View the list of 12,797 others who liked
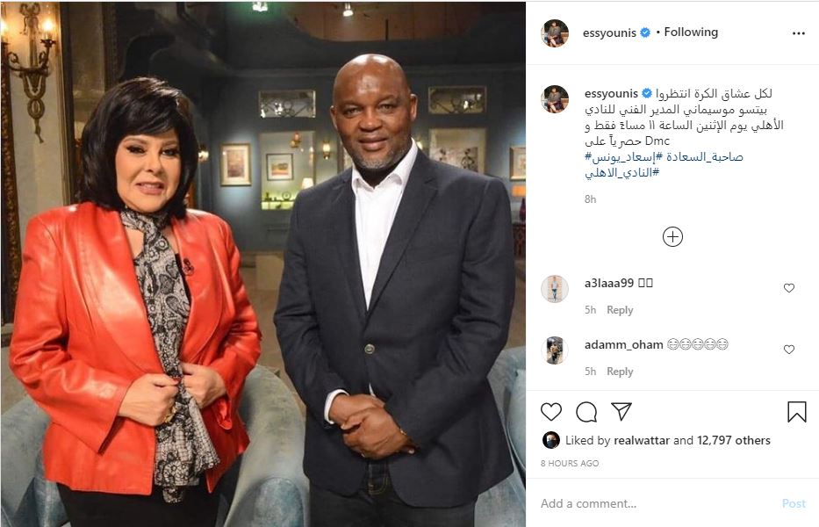This screenshot has height=527, width=819. coord(733,440)
